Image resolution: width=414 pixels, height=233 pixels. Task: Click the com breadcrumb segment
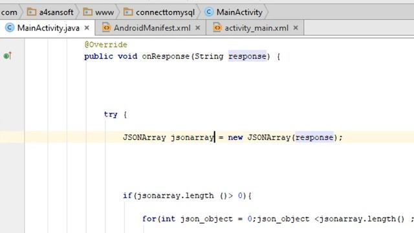9,12
